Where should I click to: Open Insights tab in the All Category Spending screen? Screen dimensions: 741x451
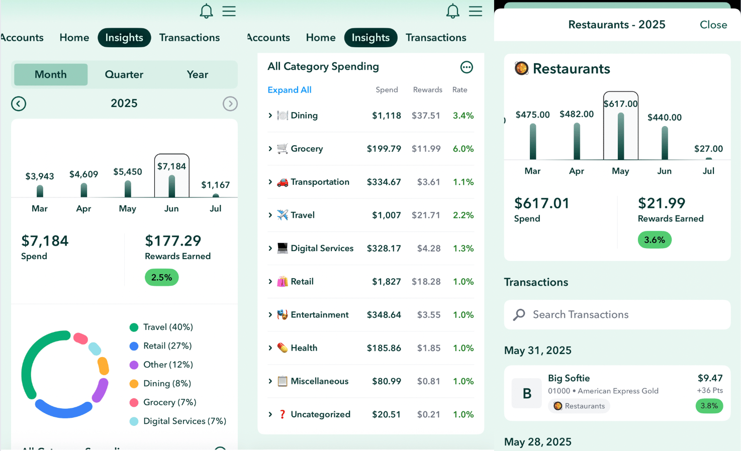[370, 38]
